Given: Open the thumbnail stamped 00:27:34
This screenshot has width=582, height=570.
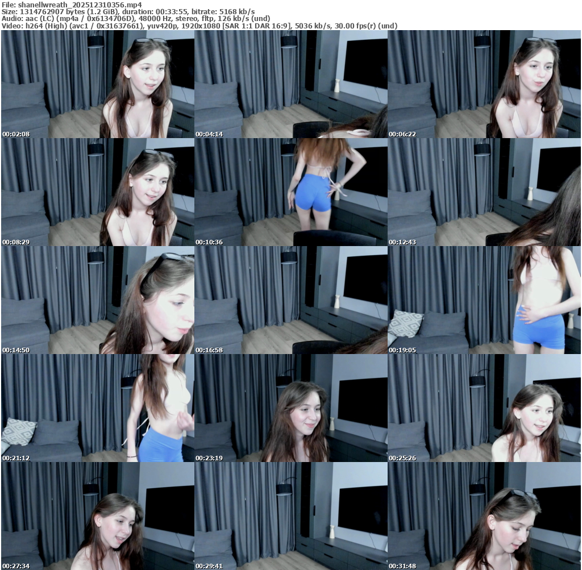Looking at the screenshot, I should pyautogui.click(x=98, y=516).
